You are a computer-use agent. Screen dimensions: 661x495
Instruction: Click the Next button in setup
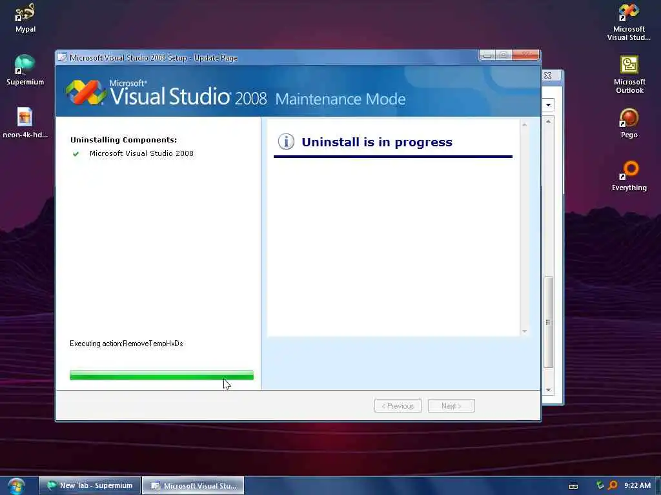451,406
